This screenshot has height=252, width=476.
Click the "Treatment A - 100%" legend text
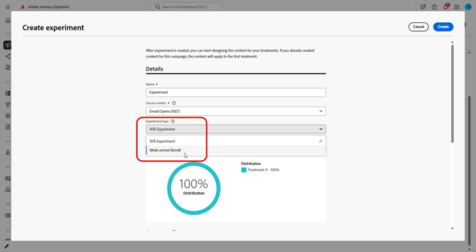pyautogui.click(x=263, y=170)
